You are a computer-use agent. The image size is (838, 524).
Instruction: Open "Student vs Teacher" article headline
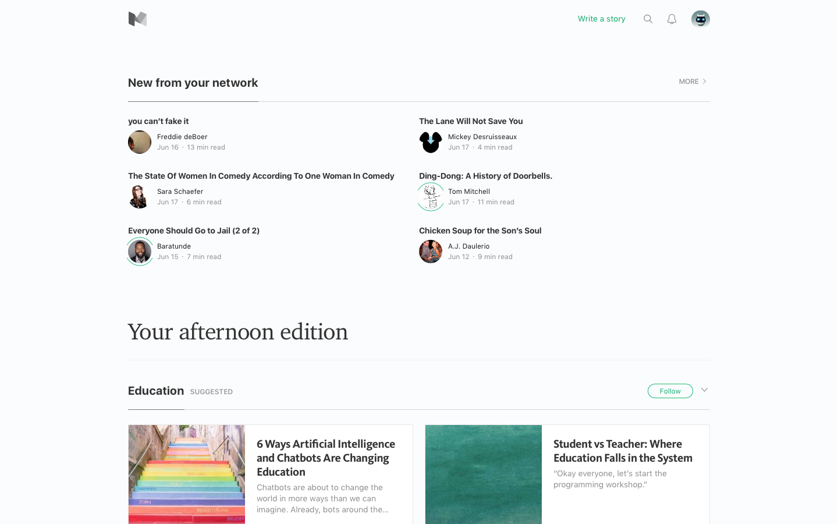click(623, 451)
